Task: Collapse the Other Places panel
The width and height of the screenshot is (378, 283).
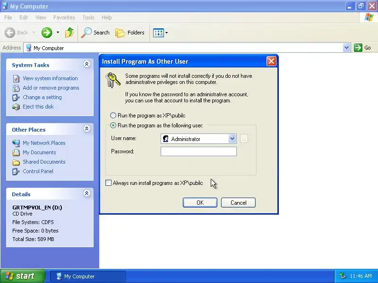Action: 87,128
